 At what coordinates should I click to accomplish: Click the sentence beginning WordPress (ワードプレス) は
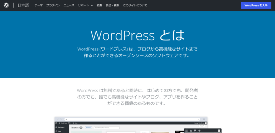[x=137, y=52]
